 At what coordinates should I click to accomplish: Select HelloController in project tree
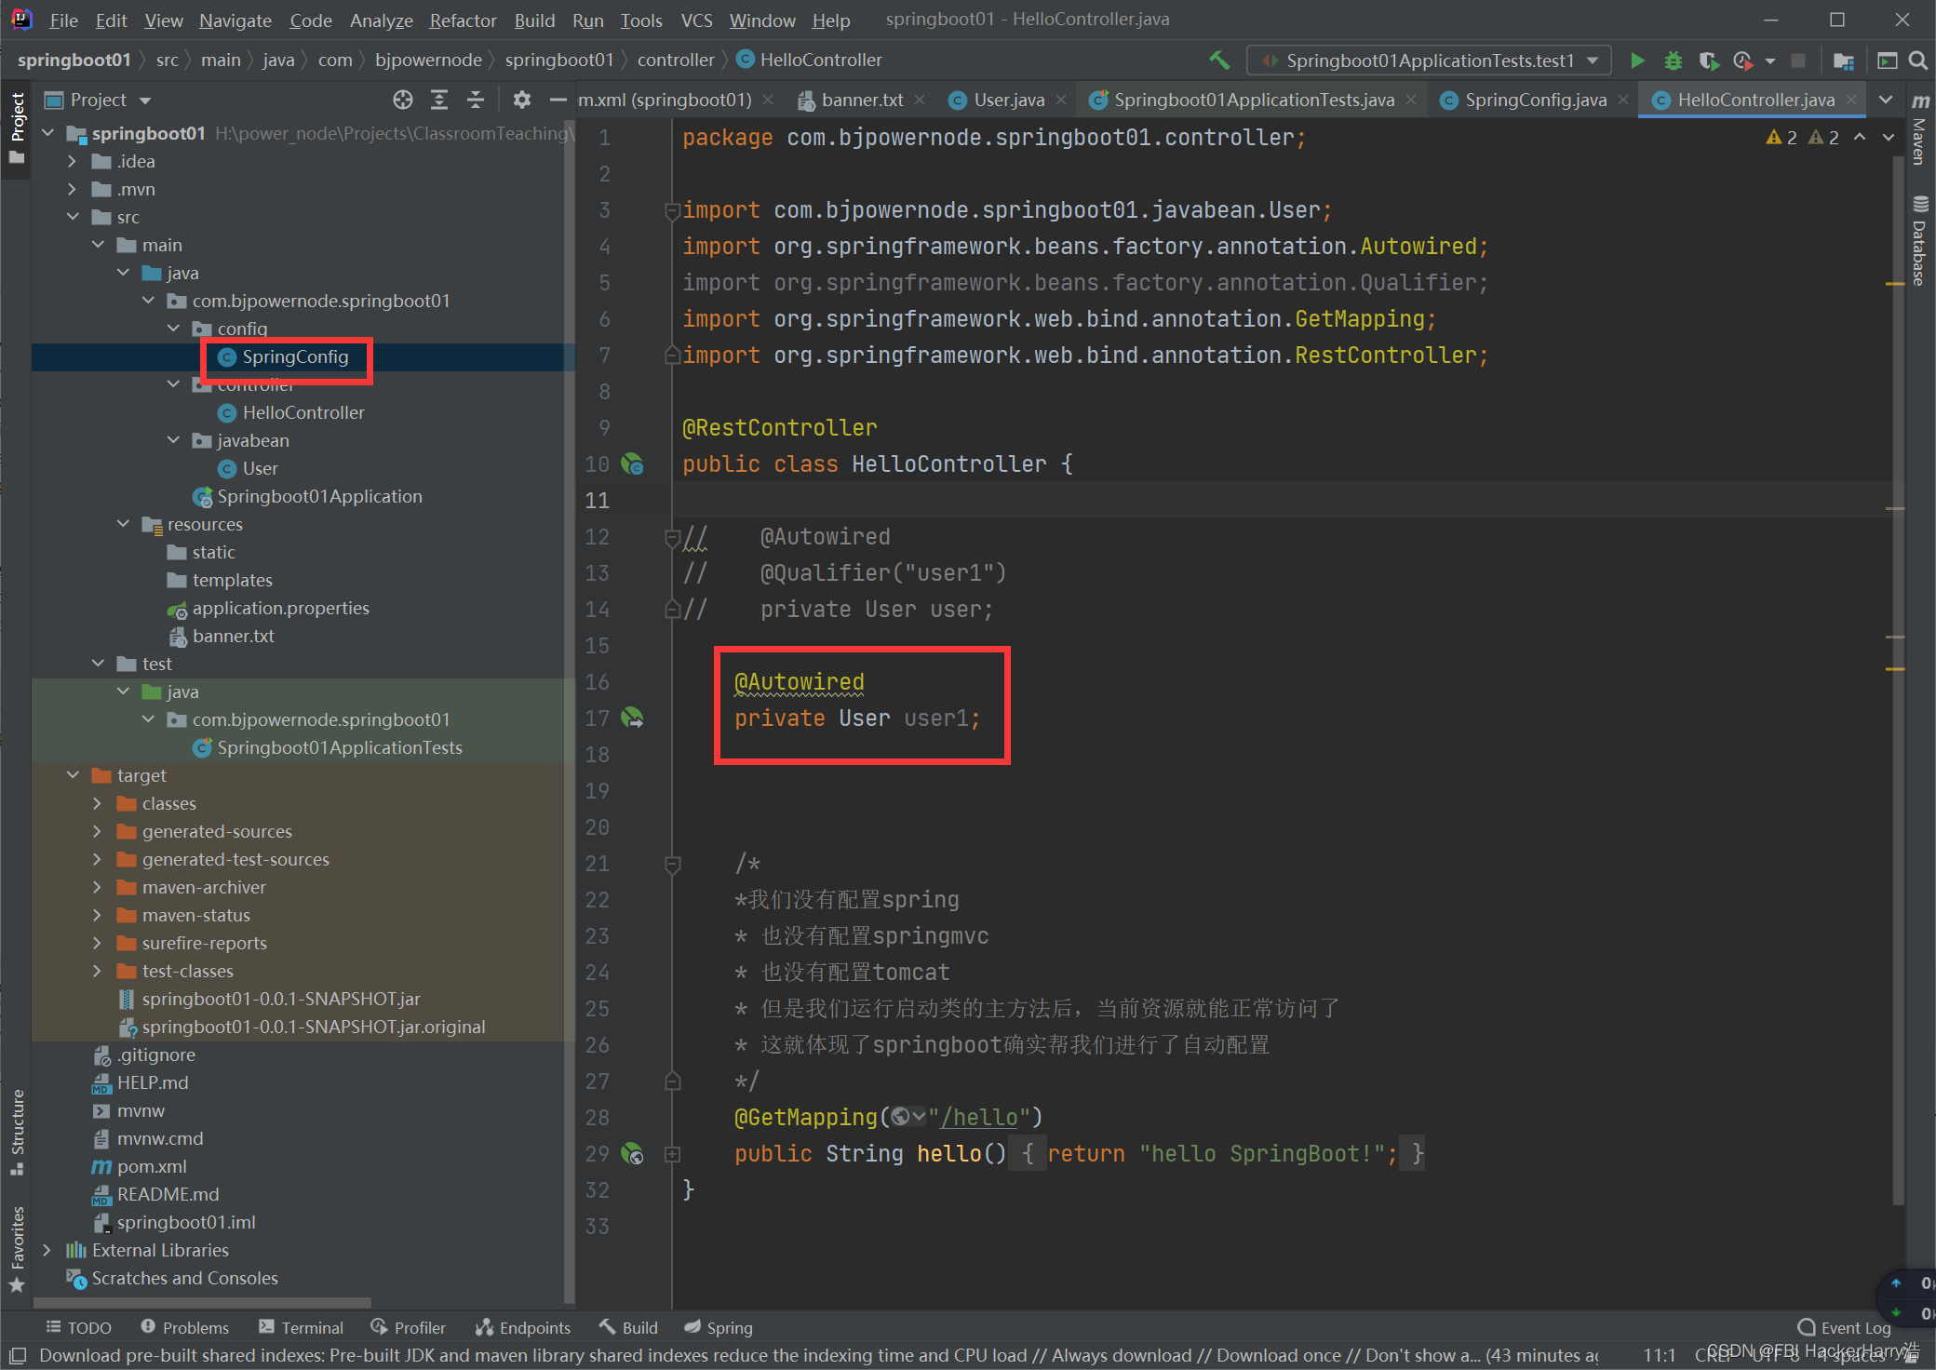tap(302, 412)
